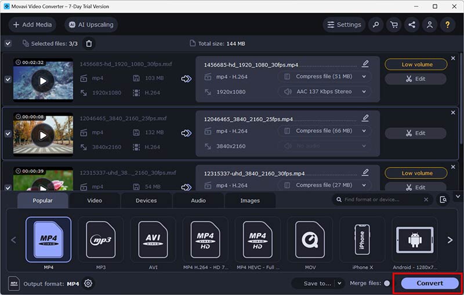Choose MP4 HEVC Full HD preset
The width and height of the screenshot is (464, 295).
coord(258,240)
